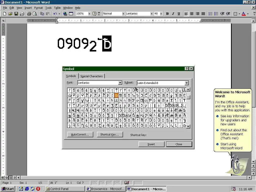Copy selection with toolbar Copy icon
This screenshot has width=256, height=192.
(42, 14)
